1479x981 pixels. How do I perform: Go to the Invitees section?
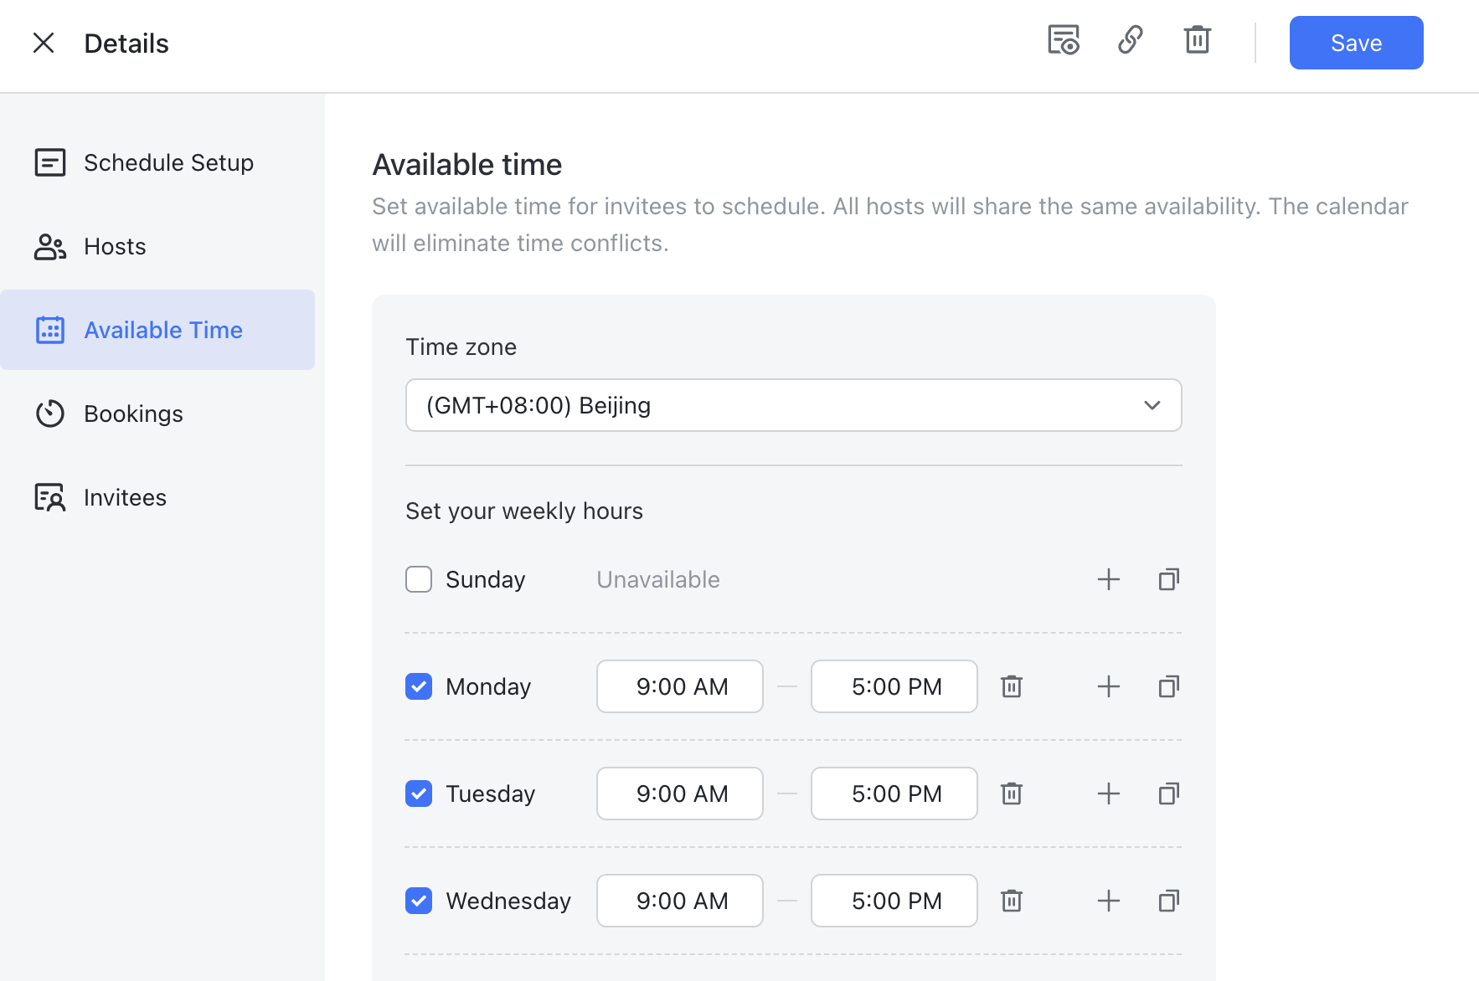(x=124, y=496)
